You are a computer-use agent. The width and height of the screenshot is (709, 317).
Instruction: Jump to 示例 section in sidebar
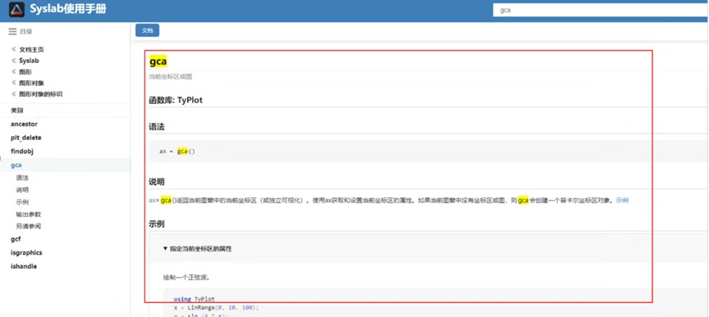coord(22,202)
